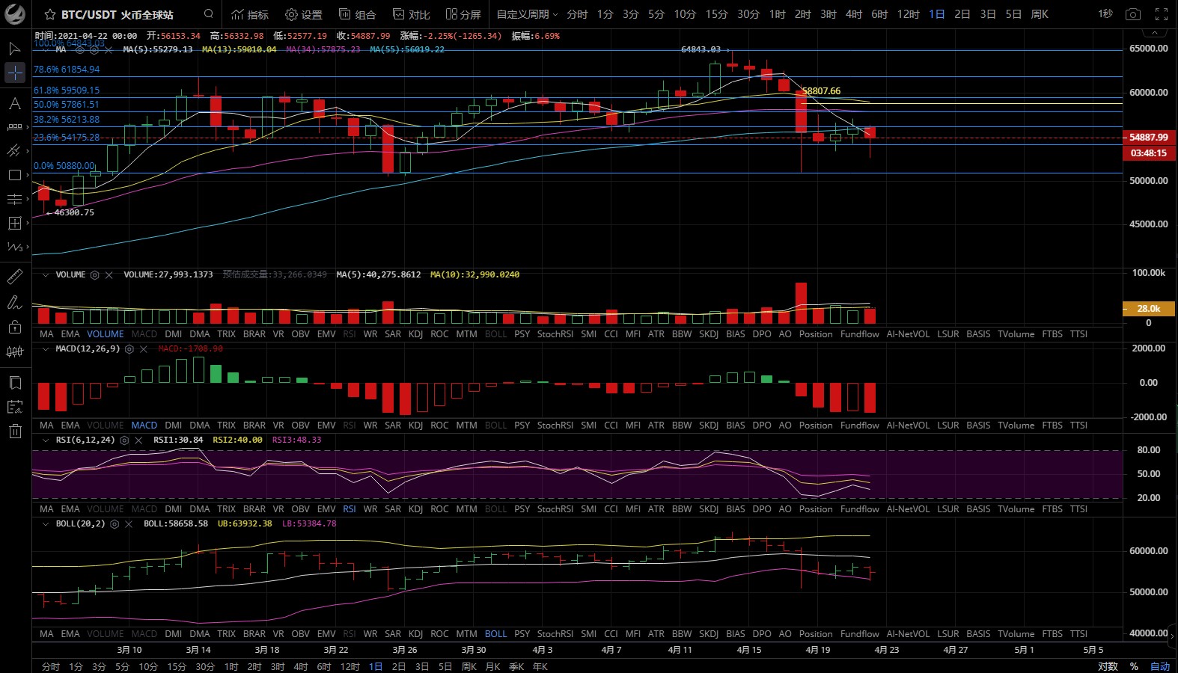Open MACD(12,26,9) settings gear
The image size is (1178, 673).
tap(129, 349)
